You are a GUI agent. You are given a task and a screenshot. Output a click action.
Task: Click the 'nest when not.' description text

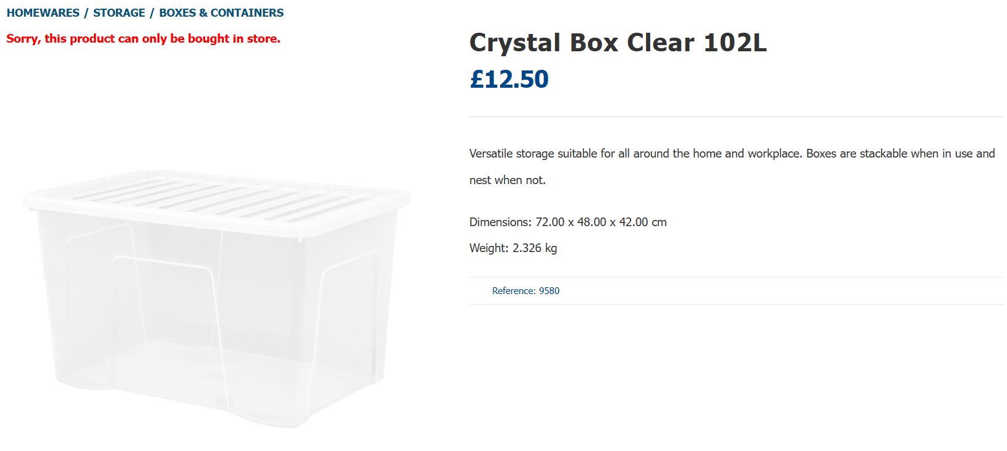tap(508, 180)
